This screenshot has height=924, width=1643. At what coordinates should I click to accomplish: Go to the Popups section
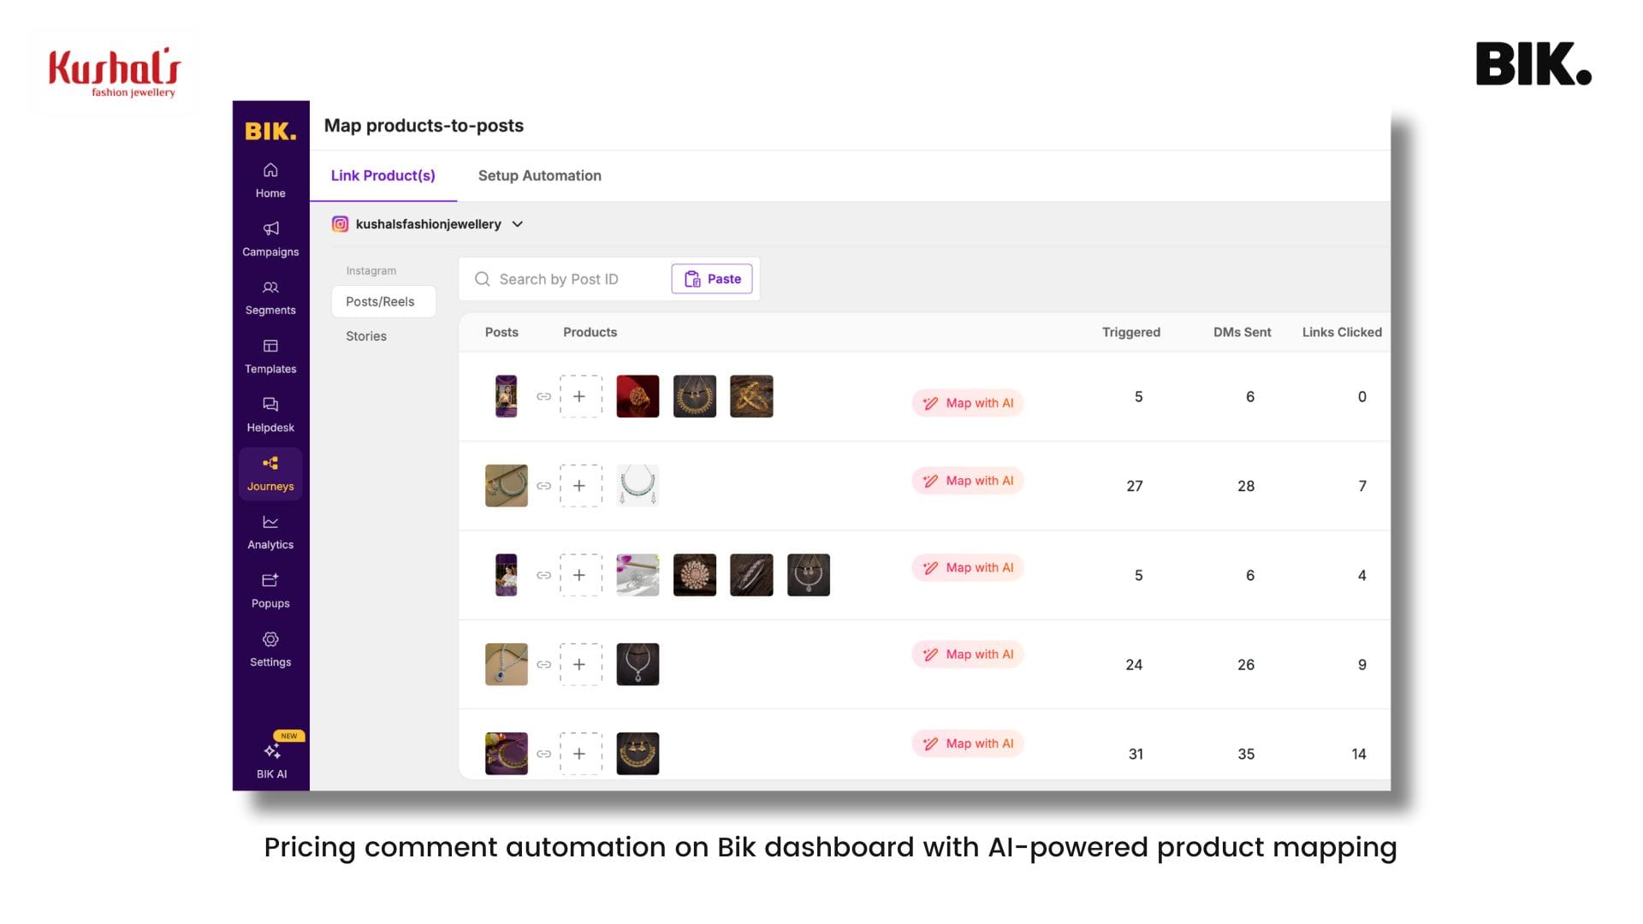tap(270, 589)
